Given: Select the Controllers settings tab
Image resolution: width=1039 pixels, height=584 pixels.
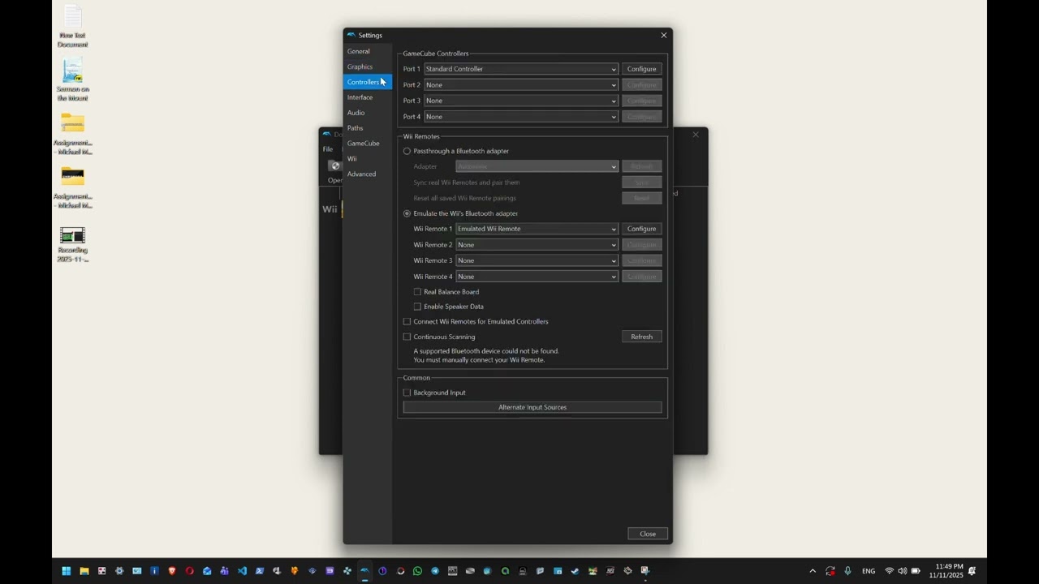Looking at the screenshot, I should 368,82.
